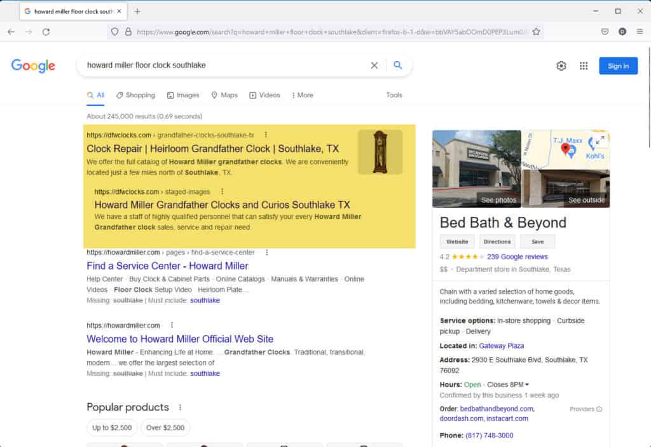Open the Google apps grid icon
Viewport: 651px width, 447px height.
tap(584, 65)
